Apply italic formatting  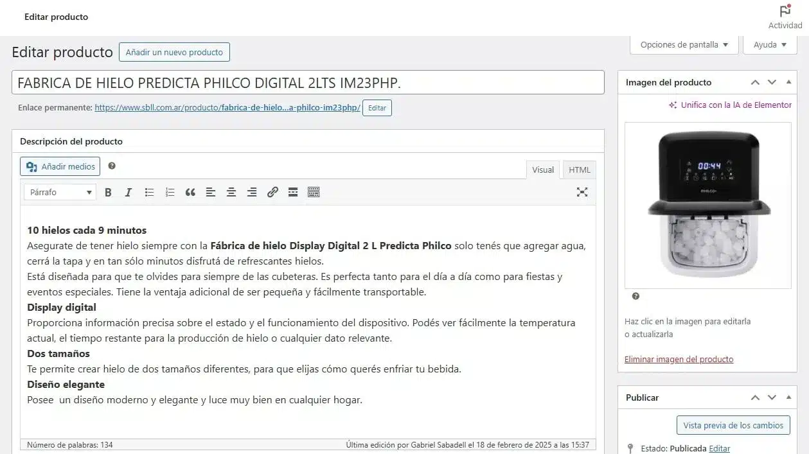click(129, 192)
